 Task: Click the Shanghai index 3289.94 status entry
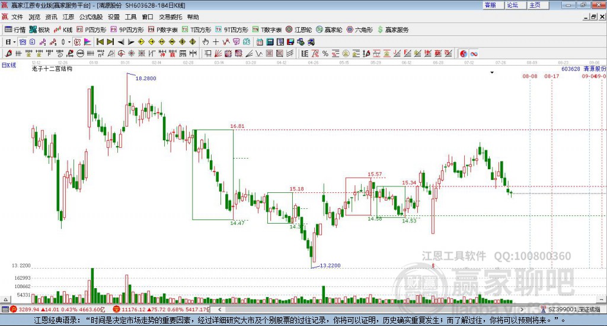coord(58,309)
